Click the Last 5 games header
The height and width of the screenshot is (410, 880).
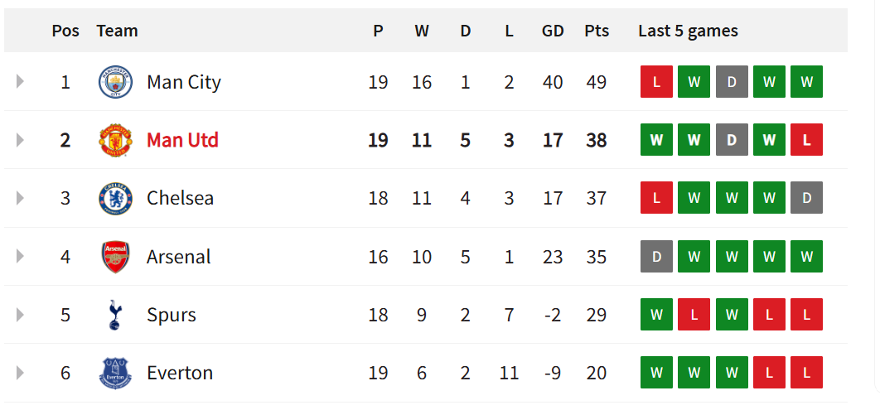[688, 31]
